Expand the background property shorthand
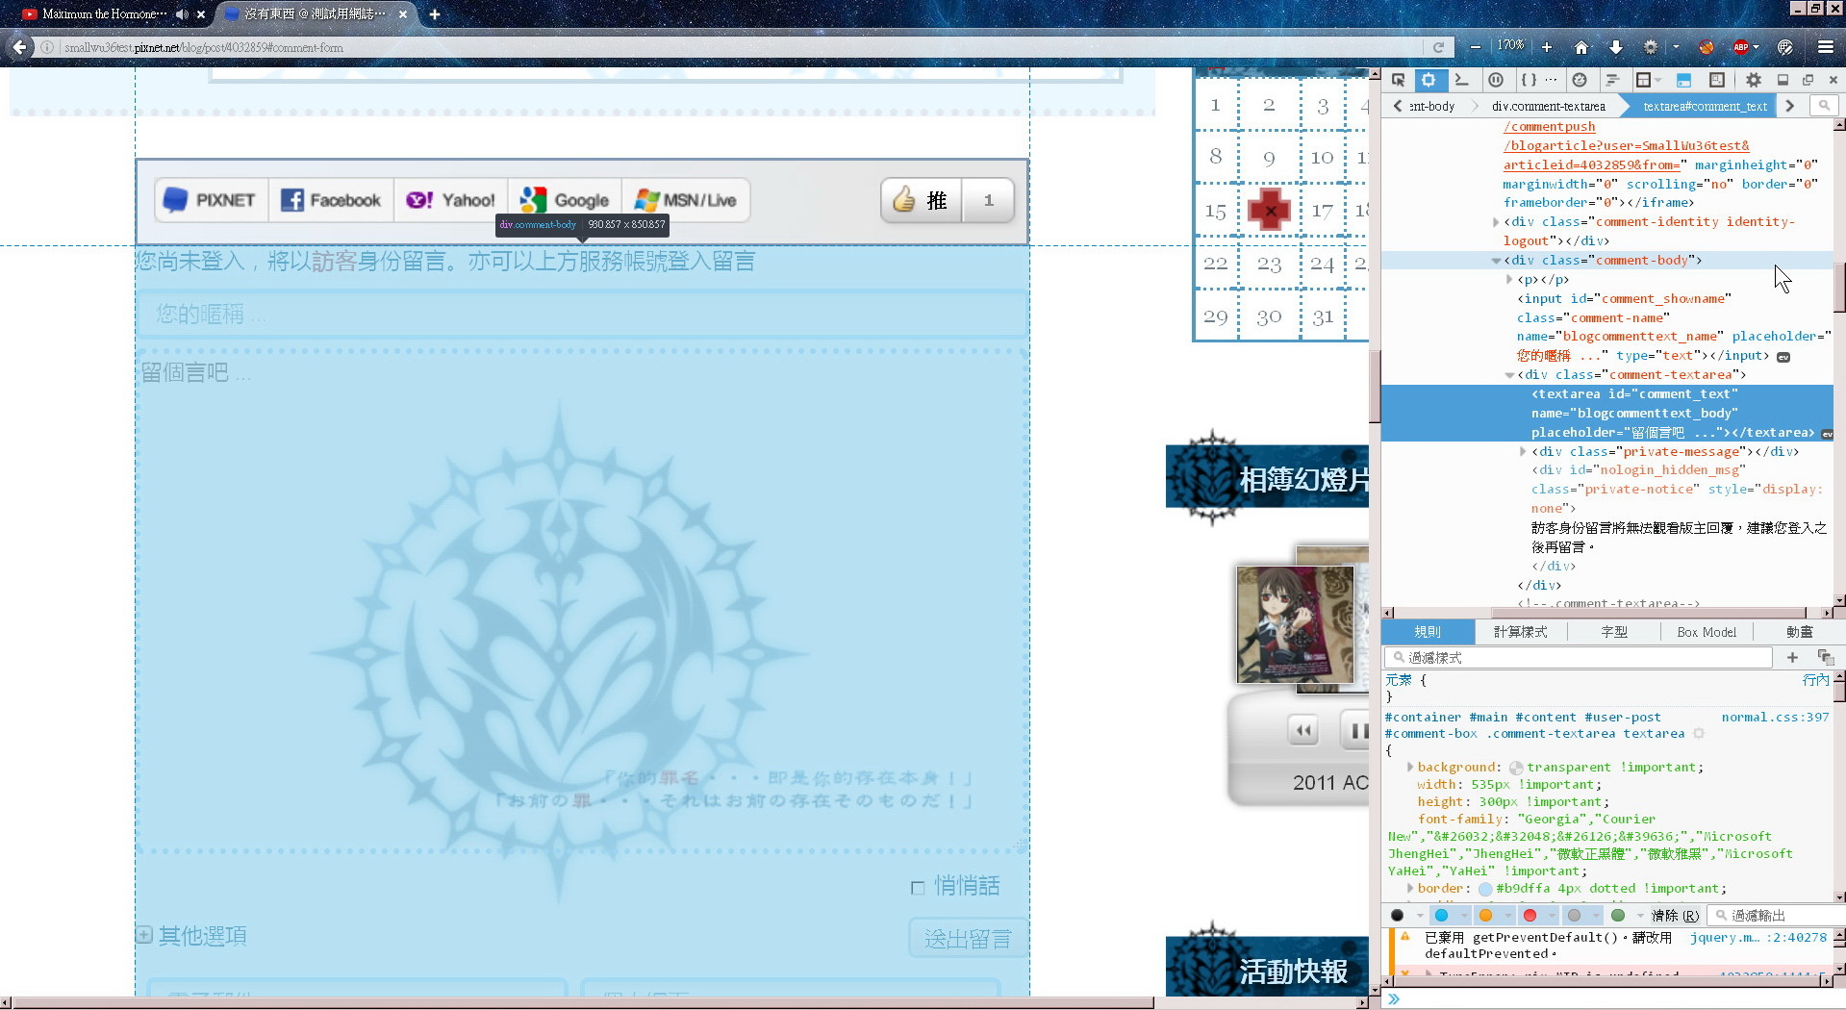Image resolution: width=1846 pixels, height=1010 pixels. pyautogui.click(x=1410, y=767)
